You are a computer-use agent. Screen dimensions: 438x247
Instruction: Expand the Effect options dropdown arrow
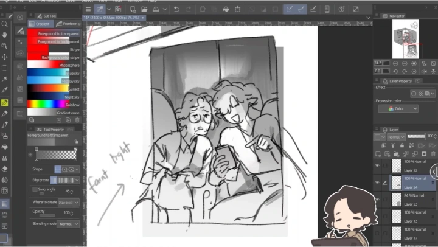(433, 94)
